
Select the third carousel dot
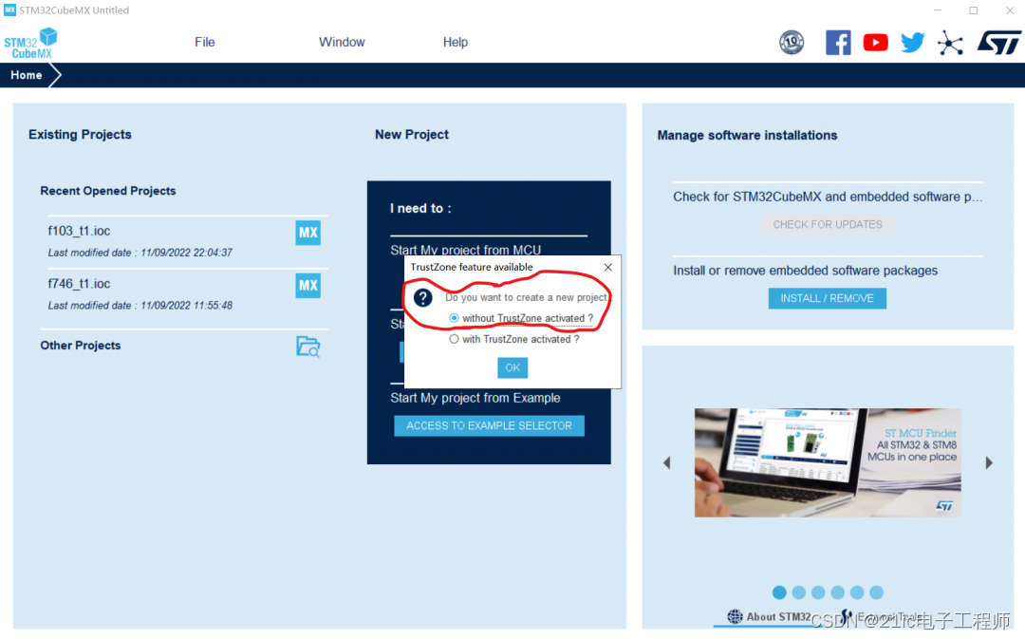818,592
